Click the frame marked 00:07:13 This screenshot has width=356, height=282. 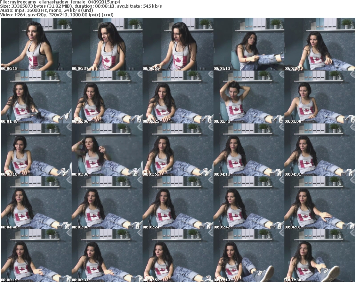[x=249, y=256]
